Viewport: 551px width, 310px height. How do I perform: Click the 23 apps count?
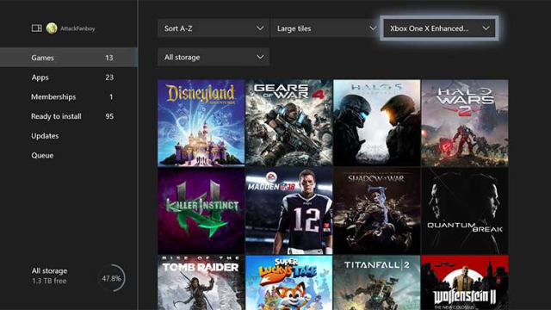(x=109, y=77)
